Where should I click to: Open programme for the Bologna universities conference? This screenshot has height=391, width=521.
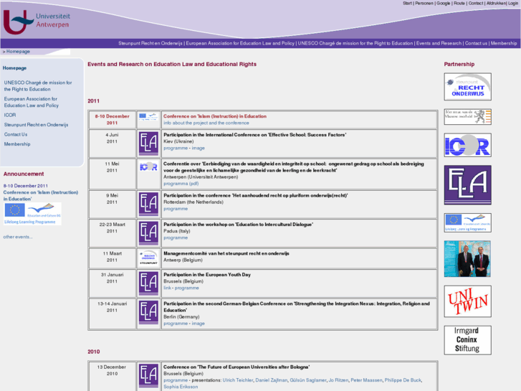[176, 380]
